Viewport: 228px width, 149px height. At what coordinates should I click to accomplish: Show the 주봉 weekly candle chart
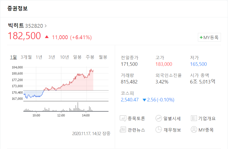90,57
